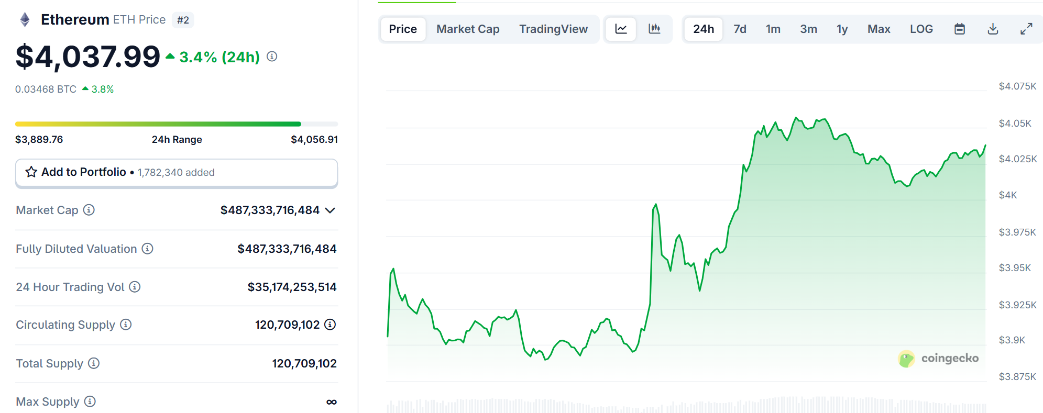Click the price chart peak area
The height and width of the screenshot is (413, 1043).
tap(796, 118)
